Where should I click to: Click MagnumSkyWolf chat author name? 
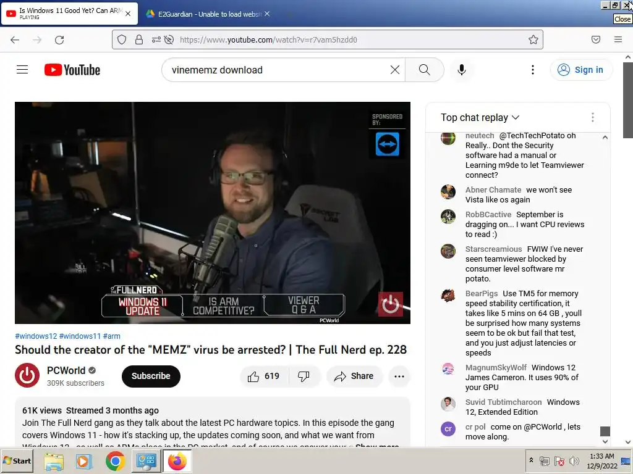[496, 368]
